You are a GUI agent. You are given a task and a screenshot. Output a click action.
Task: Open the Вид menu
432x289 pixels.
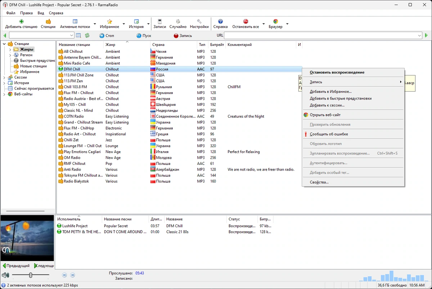41,13
